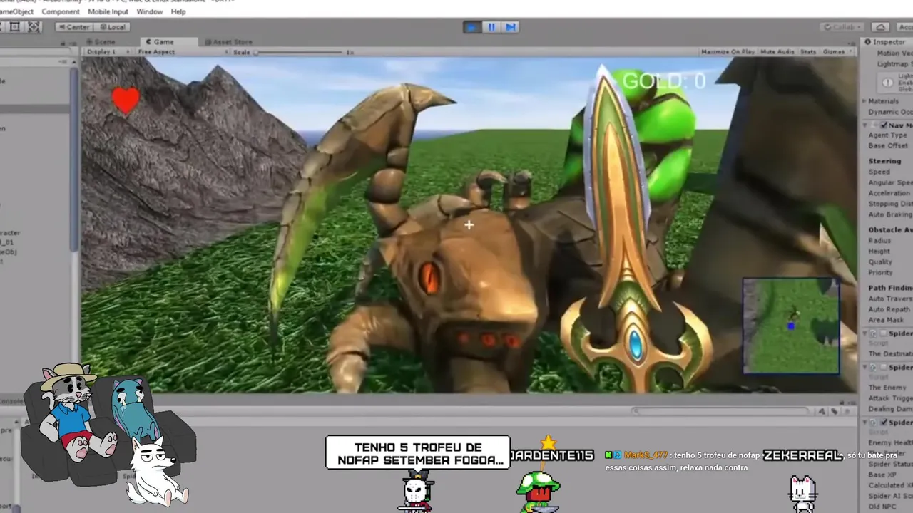
Task: Click the Nav Mesh Agent component icon
Action: 874,125
